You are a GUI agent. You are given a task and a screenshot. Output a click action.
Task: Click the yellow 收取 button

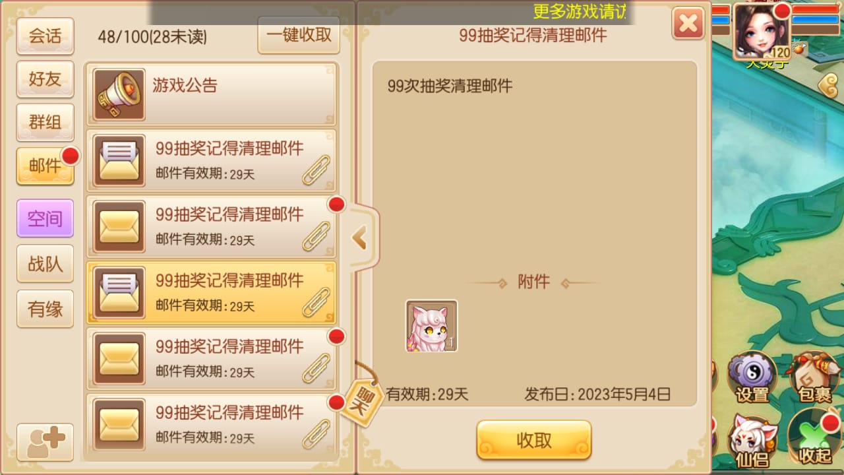click(534, 441)
